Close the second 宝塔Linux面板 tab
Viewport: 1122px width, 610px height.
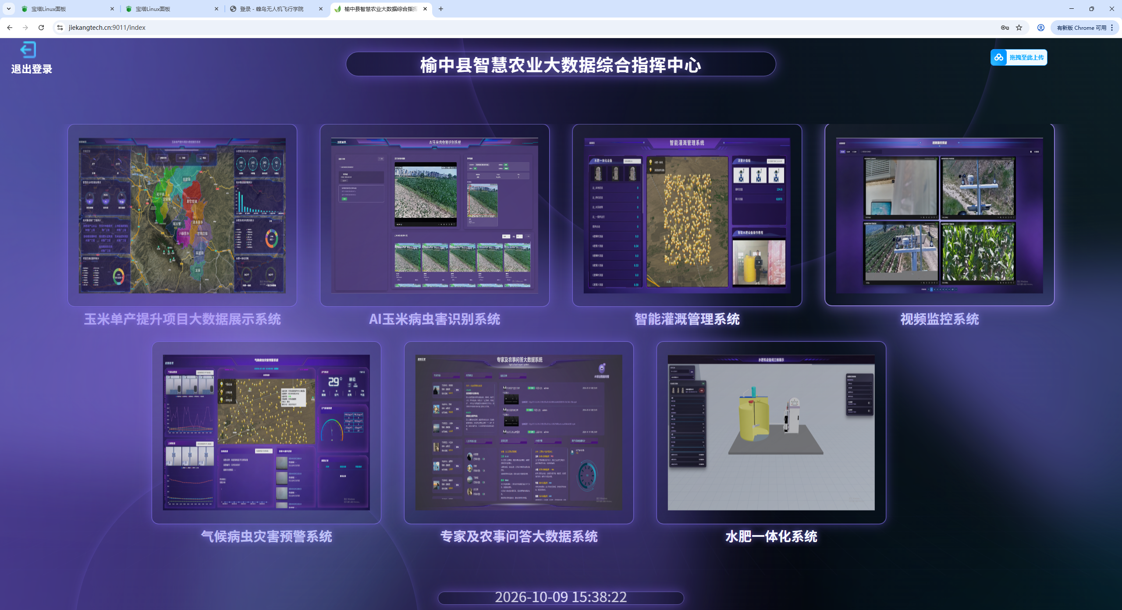pos(217,9)
